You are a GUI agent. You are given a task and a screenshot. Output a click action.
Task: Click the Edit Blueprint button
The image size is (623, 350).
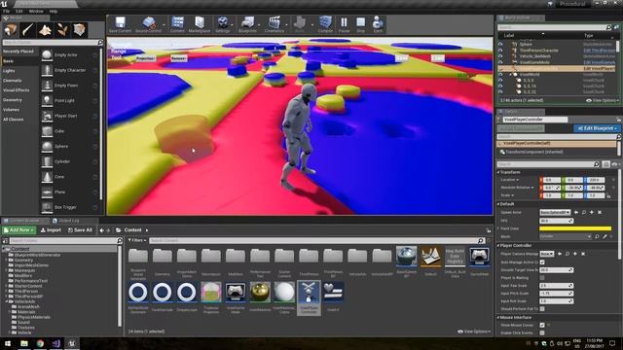[x=597, y=128]
